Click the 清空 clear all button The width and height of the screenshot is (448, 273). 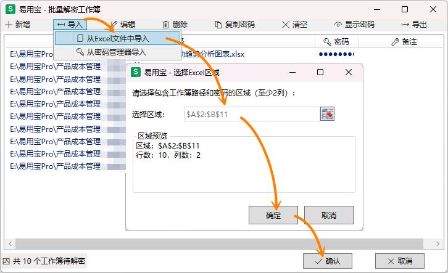coord(294,25)
